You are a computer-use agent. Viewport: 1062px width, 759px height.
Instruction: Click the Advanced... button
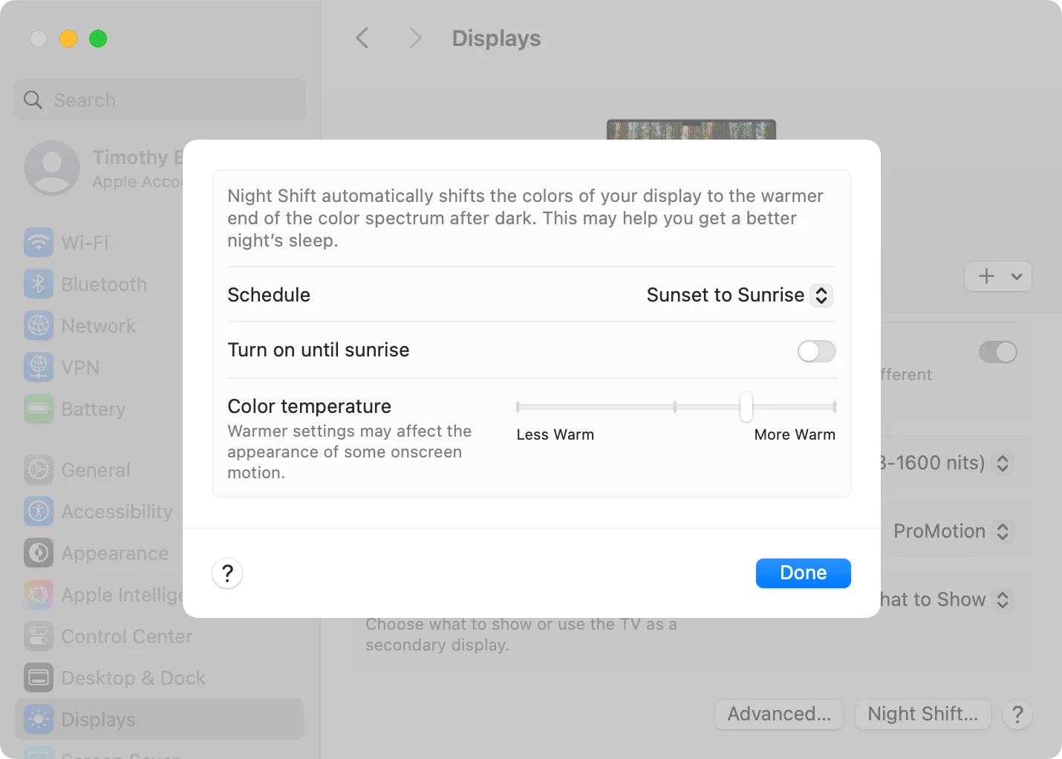779,714
